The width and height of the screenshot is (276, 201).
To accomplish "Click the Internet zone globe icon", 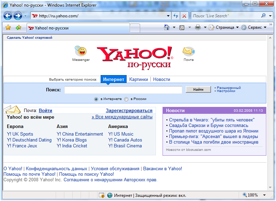I will click(110, 195).
